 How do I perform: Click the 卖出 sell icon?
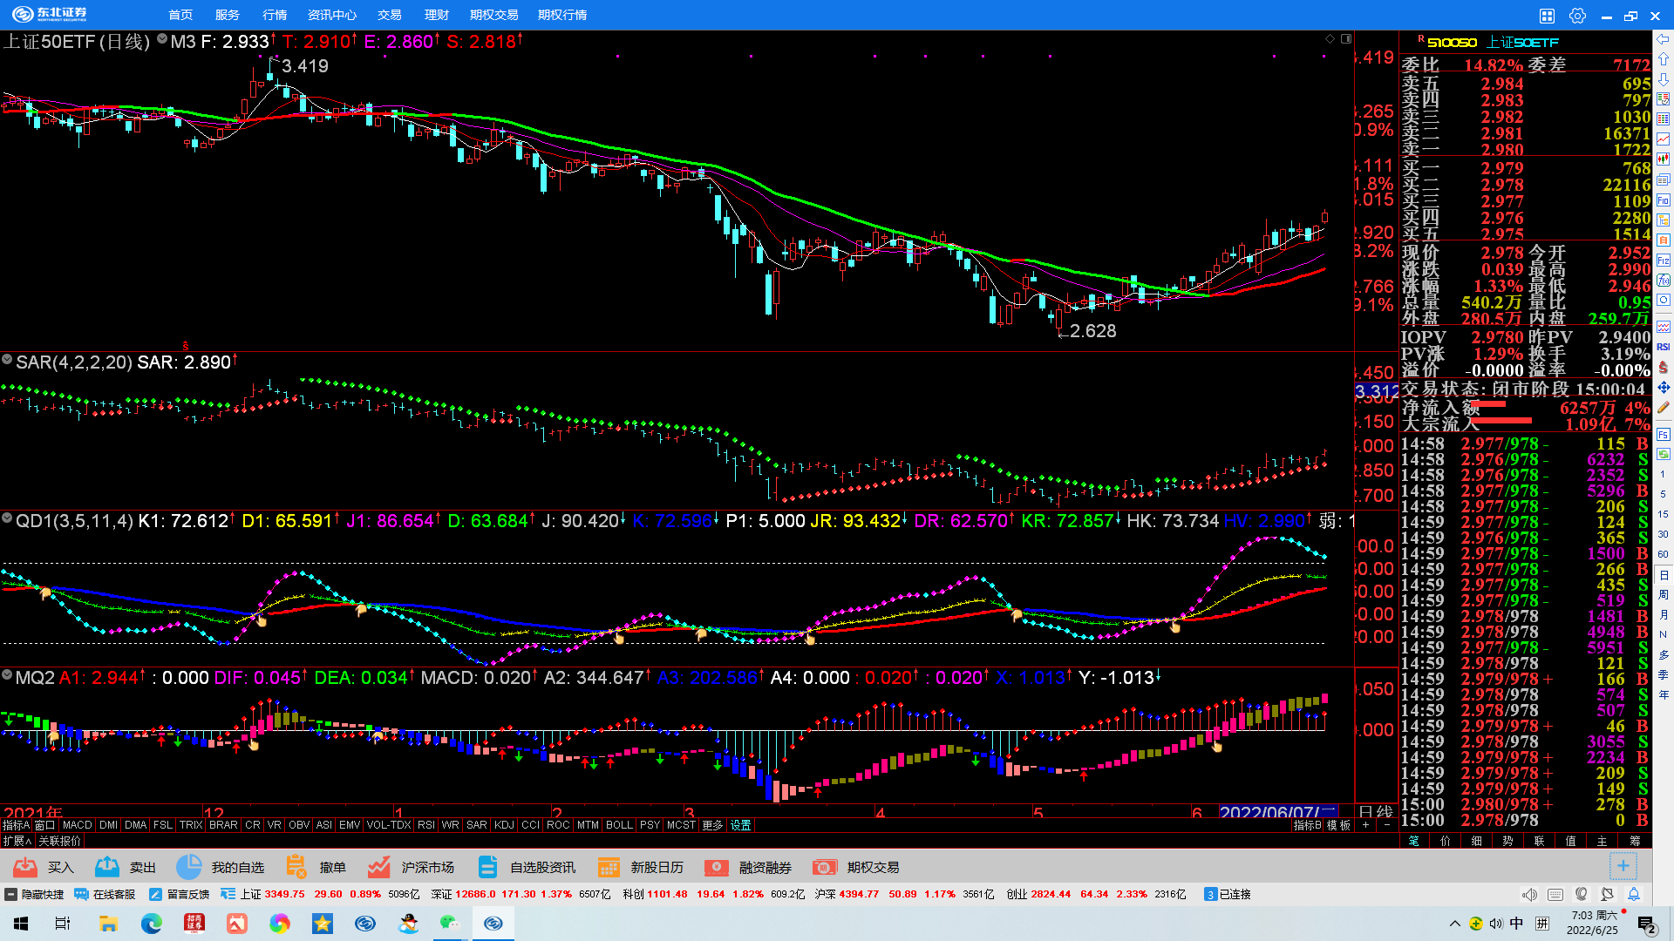(x=107, y=867)
